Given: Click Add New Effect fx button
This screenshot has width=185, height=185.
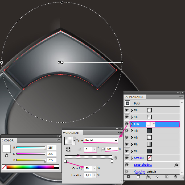Looking at the screenshot, I should (x=148, y=177).
